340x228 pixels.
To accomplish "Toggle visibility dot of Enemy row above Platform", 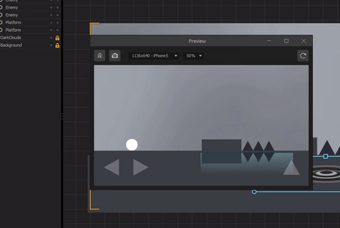I will pos(51,15).
